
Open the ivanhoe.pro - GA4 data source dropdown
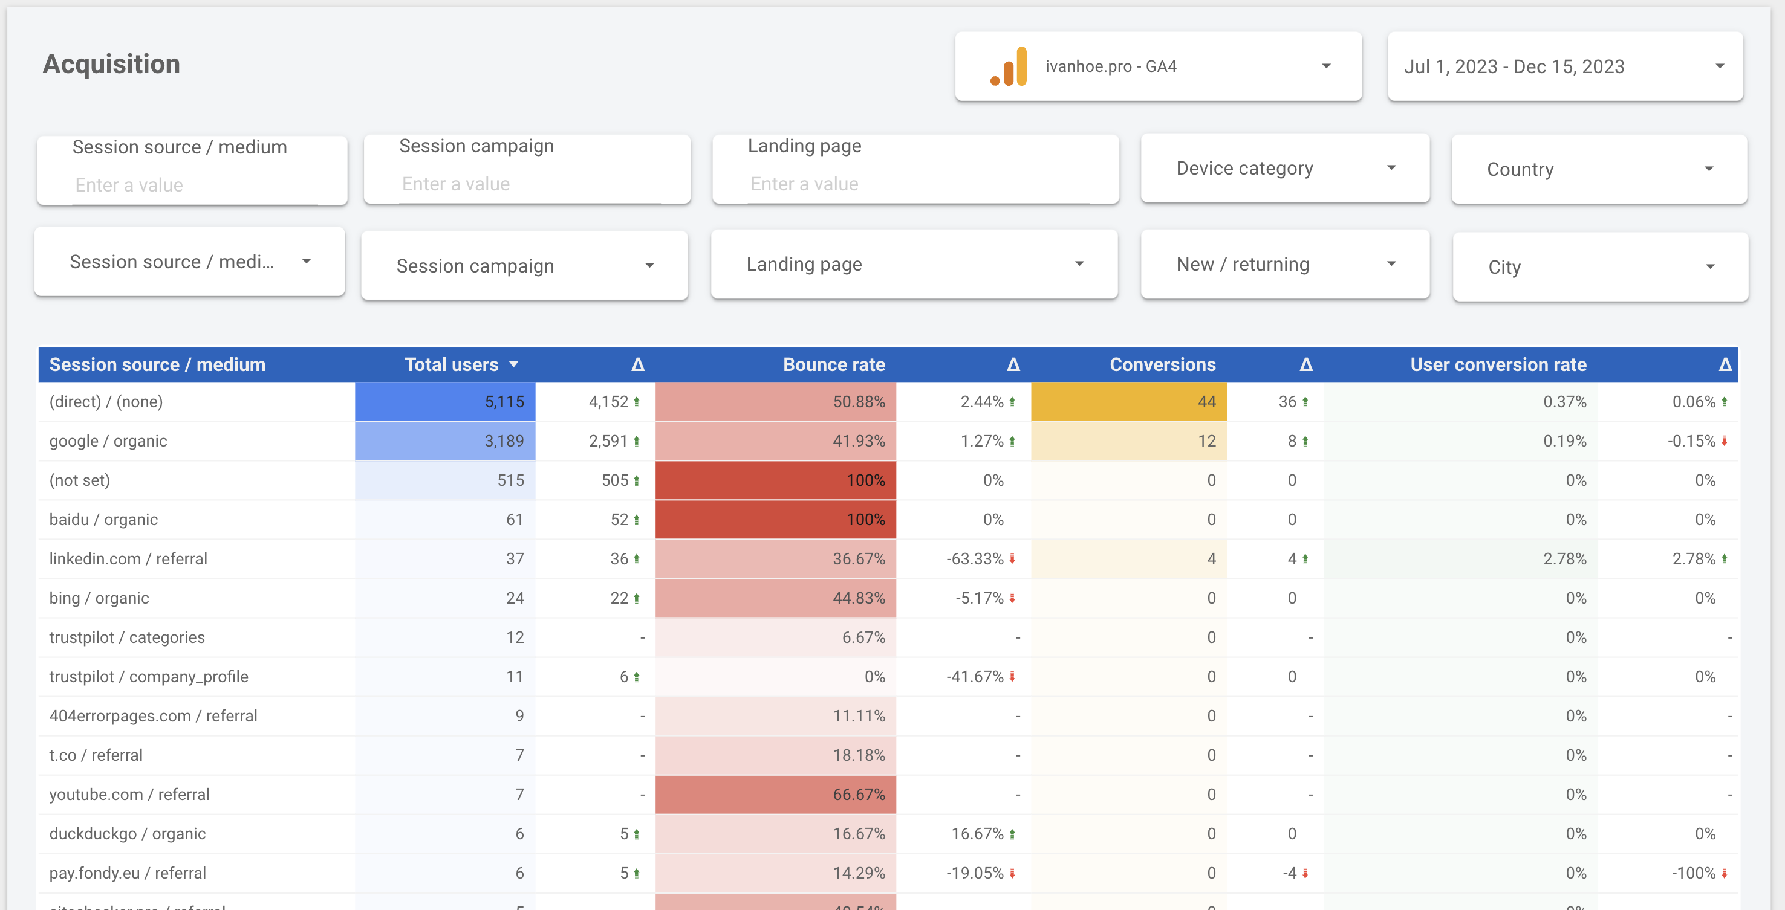[1158, 66]
